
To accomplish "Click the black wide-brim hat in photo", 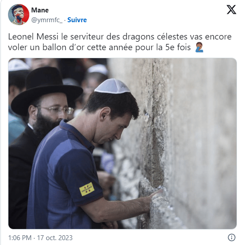I will pyautogui.click(x=47, y=91).
